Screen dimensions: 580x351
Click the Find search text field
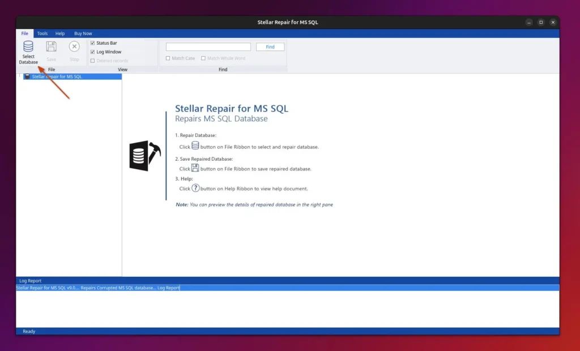208,47
